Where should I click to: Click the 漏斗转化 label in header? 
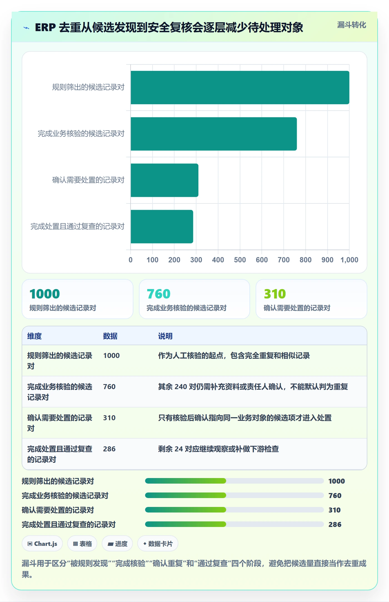click(351, 25)
